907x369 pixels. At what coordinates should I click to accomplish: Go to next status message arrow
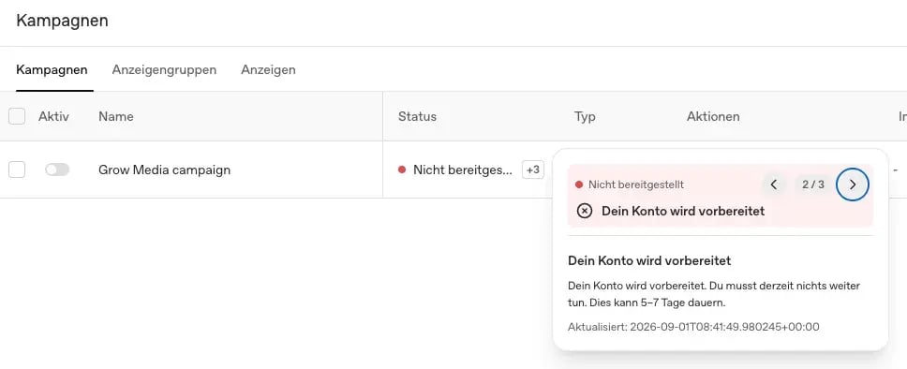(x=852, y=184)
